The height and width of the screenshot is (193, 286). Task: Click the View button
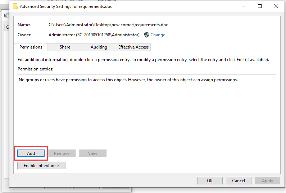[x=93, y=153]
